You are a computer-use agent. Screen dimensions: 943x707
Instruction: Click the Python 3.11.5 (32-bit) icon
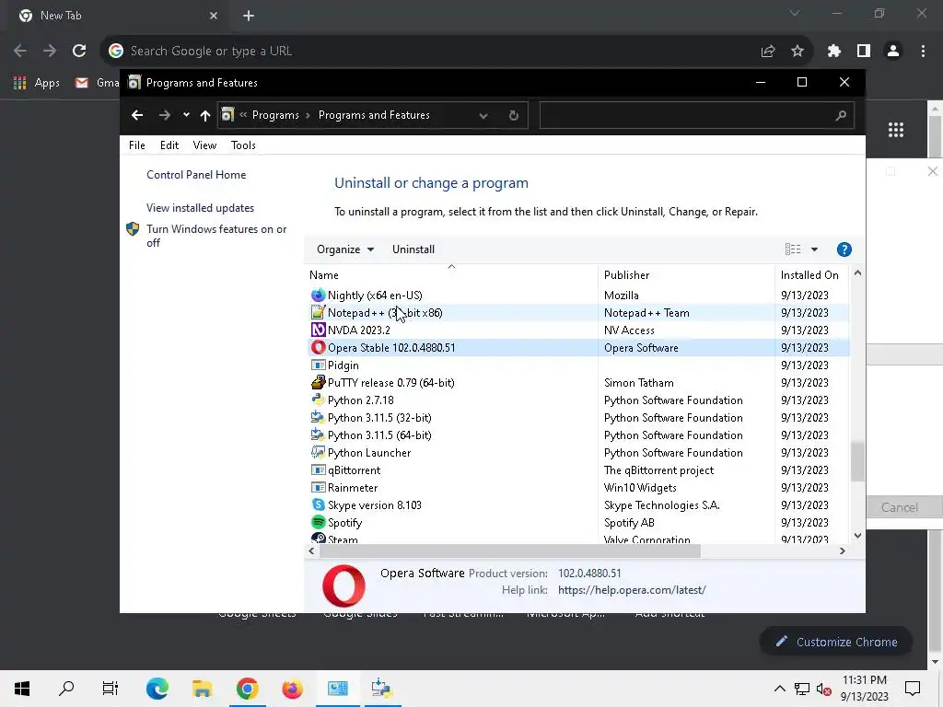pyautogui.click(x=318, y=417)
